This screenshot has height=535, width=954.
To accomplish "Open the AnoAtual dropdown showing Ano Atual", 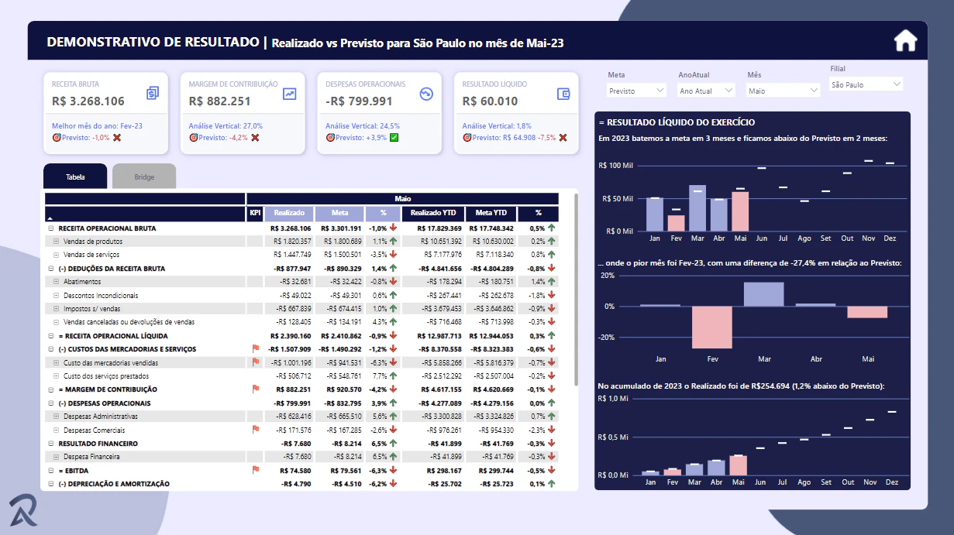I will (706, 91).
